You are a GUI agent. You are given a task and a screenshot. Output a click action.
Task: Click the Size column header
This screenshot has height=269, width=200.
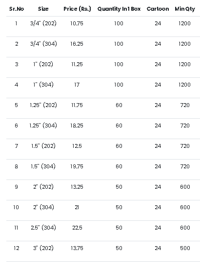click(43, 9)
